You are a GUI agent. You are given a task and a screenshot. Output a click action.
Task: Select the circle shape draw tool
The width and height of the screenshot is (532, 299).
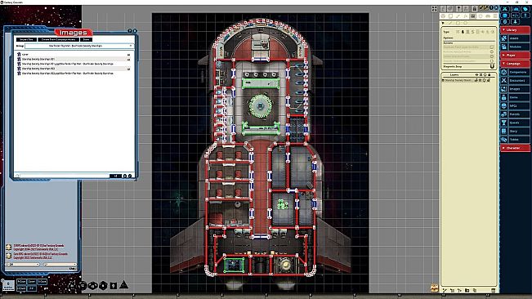click(x=465, y=23)
